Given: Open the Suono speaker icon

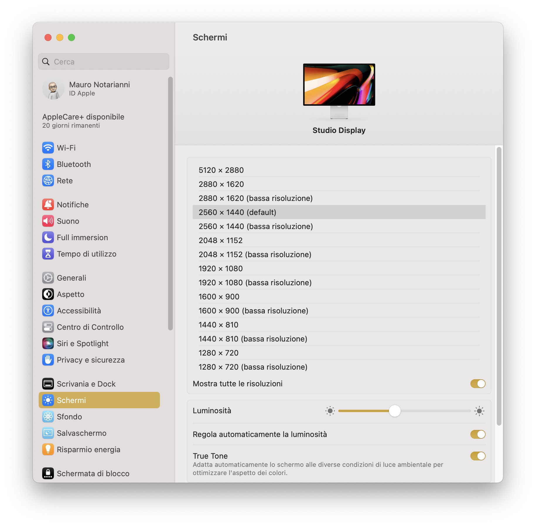Looking at the screenshot, I should (x=48, y=221).
